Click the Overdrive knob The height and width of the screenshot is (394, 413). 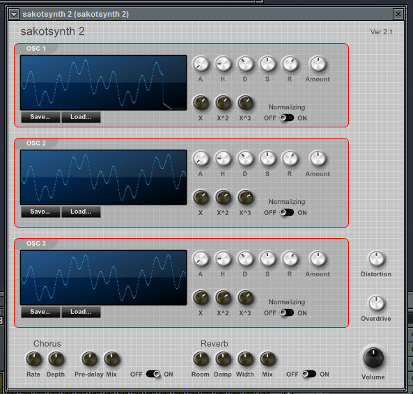[376, 304]
